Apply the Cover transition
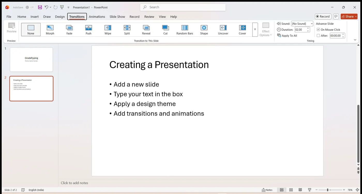The width and height of the screenshot is (362, 194). click(242, 29)
